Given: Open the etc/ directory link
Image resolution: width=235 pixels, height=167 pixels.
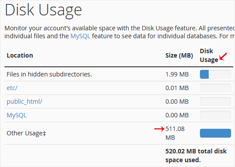Looking at the screenshot, I should pyautogui.click(x=12, y=88).
